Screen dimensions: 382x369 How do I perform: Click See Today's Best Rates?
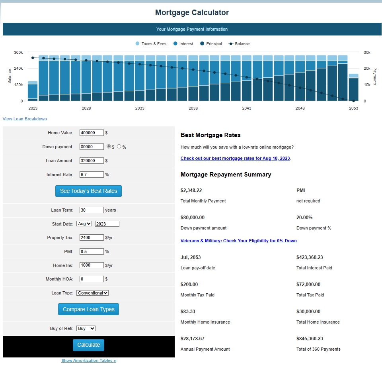(88, 191)
